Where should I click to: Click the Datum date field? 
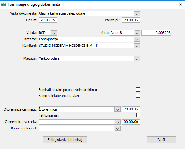pos(48,20)
